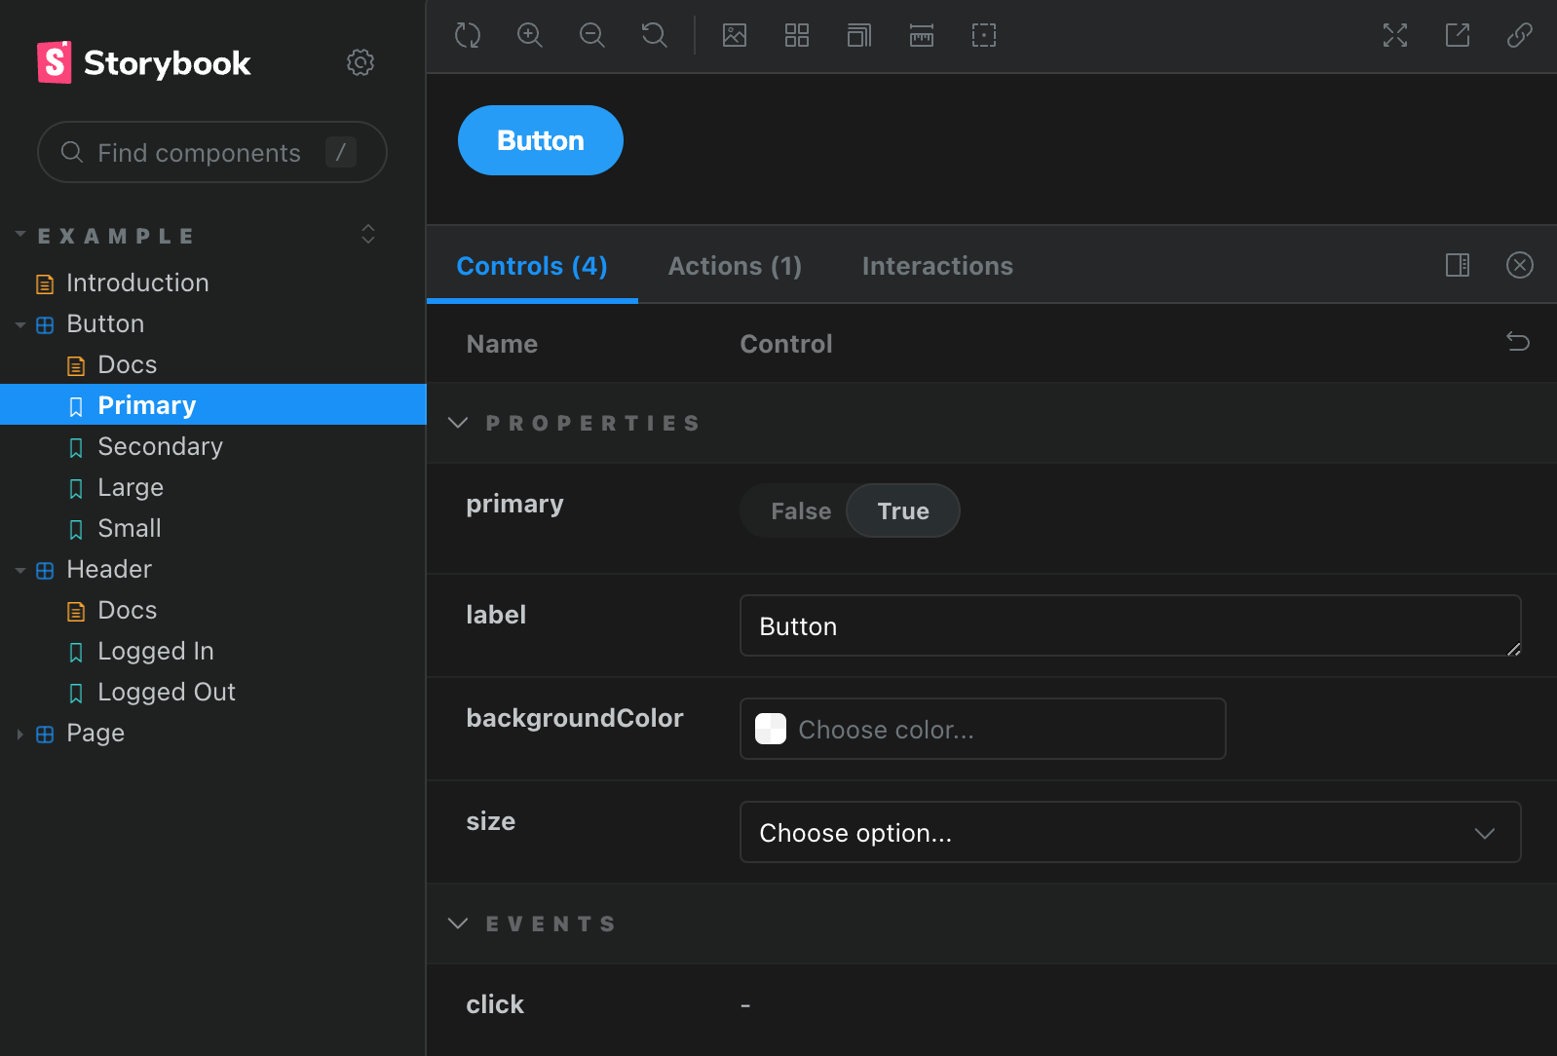Viewport: 1557px width, 1056px height.
Task: Toggle outlines with the dashed-square icon
Action: [x=984, y=36]
